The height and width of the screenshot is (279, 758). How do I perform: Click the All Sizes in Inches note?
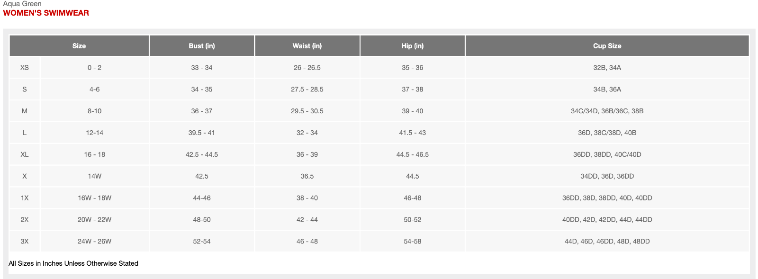(73, 263)
